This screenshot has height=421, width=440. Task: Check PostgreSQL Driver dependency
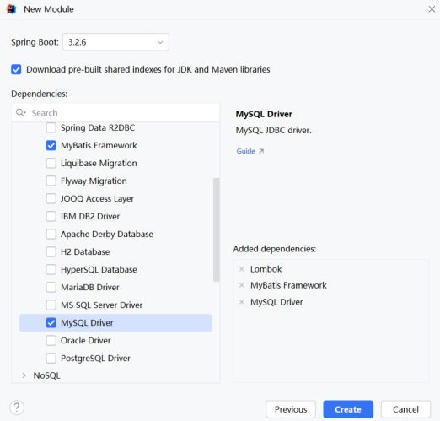click(51, 358)
